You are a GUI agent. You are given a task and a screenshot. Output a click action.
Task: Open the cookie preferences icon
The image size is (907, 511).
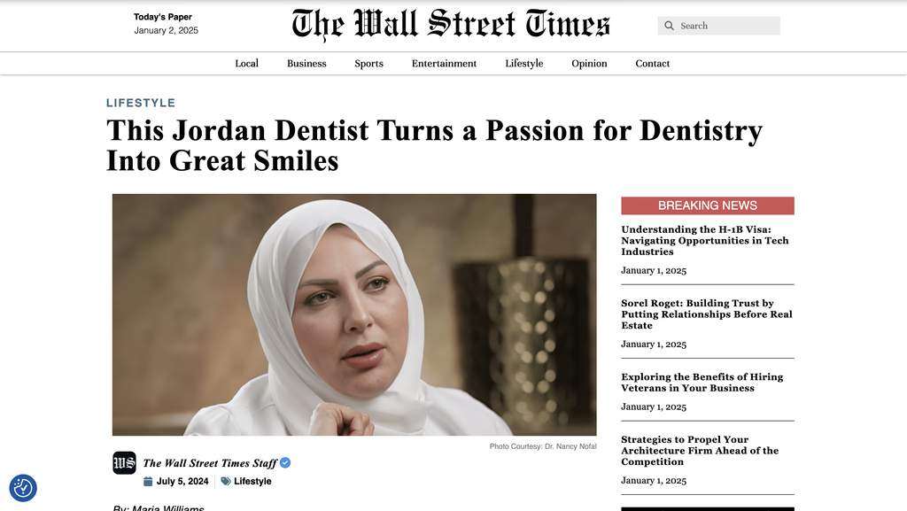23,488
